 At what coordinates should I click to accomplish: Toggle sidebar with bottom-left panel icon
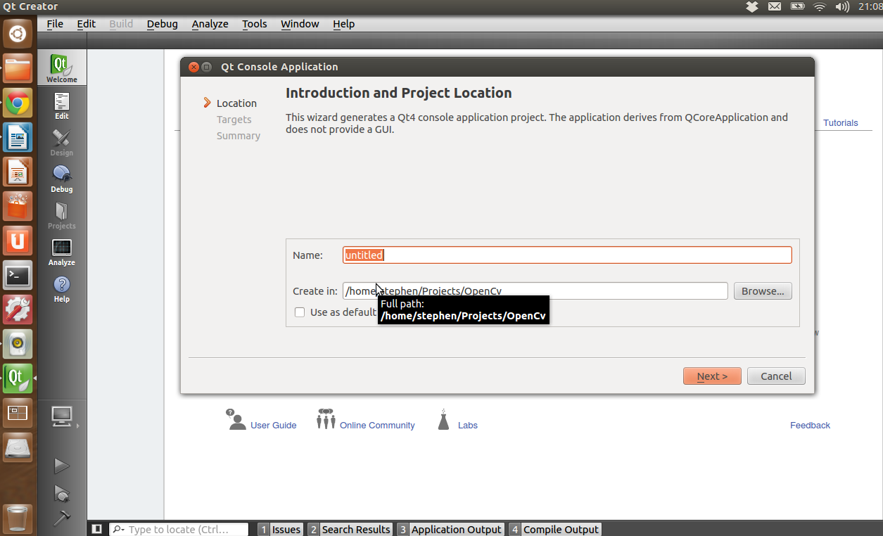[x=97, y=529]
